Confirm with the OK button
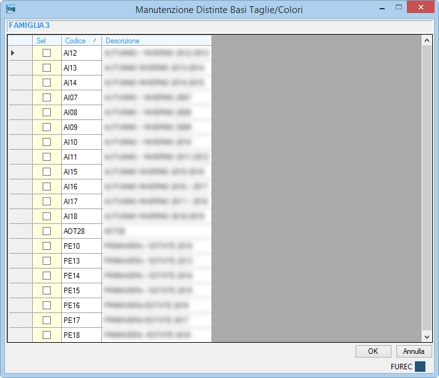Viewport: 439px width, 378px height. (373, 351)
